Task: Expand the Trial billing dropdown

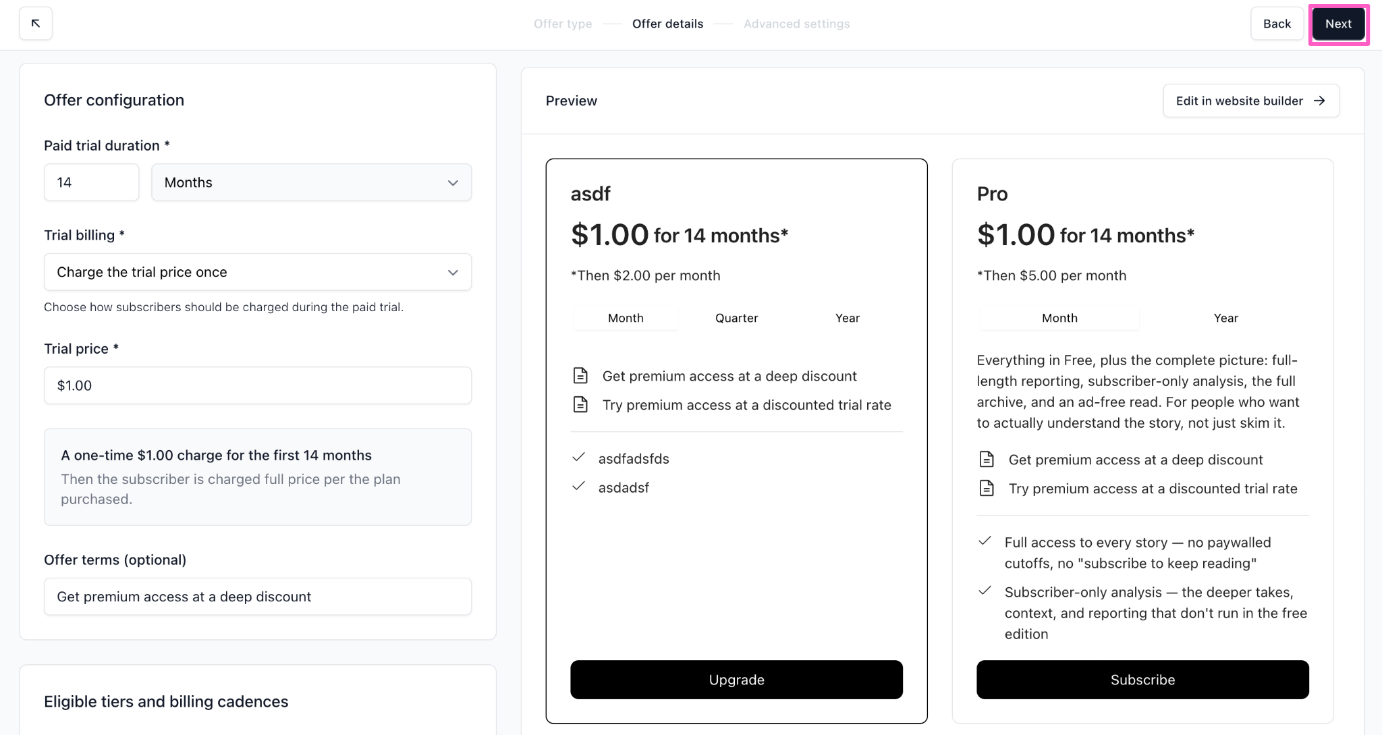Action: pos(258,272)
